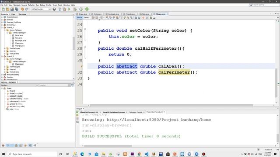Click the New Project toolbar icon

(x=7, y=9)
